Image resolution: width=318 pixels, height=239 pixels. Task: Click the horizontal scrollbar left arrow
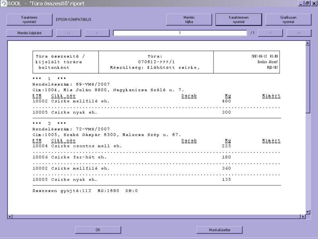(10, 217)
